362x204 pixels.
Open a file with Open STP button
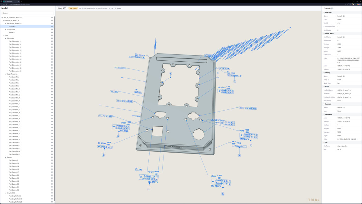62,8
